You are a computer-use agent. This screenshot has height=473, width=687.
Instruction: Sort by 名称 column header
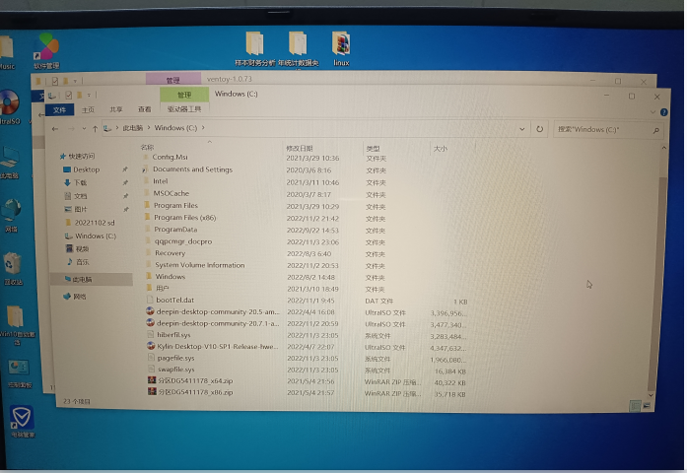(x=147, y=147)
